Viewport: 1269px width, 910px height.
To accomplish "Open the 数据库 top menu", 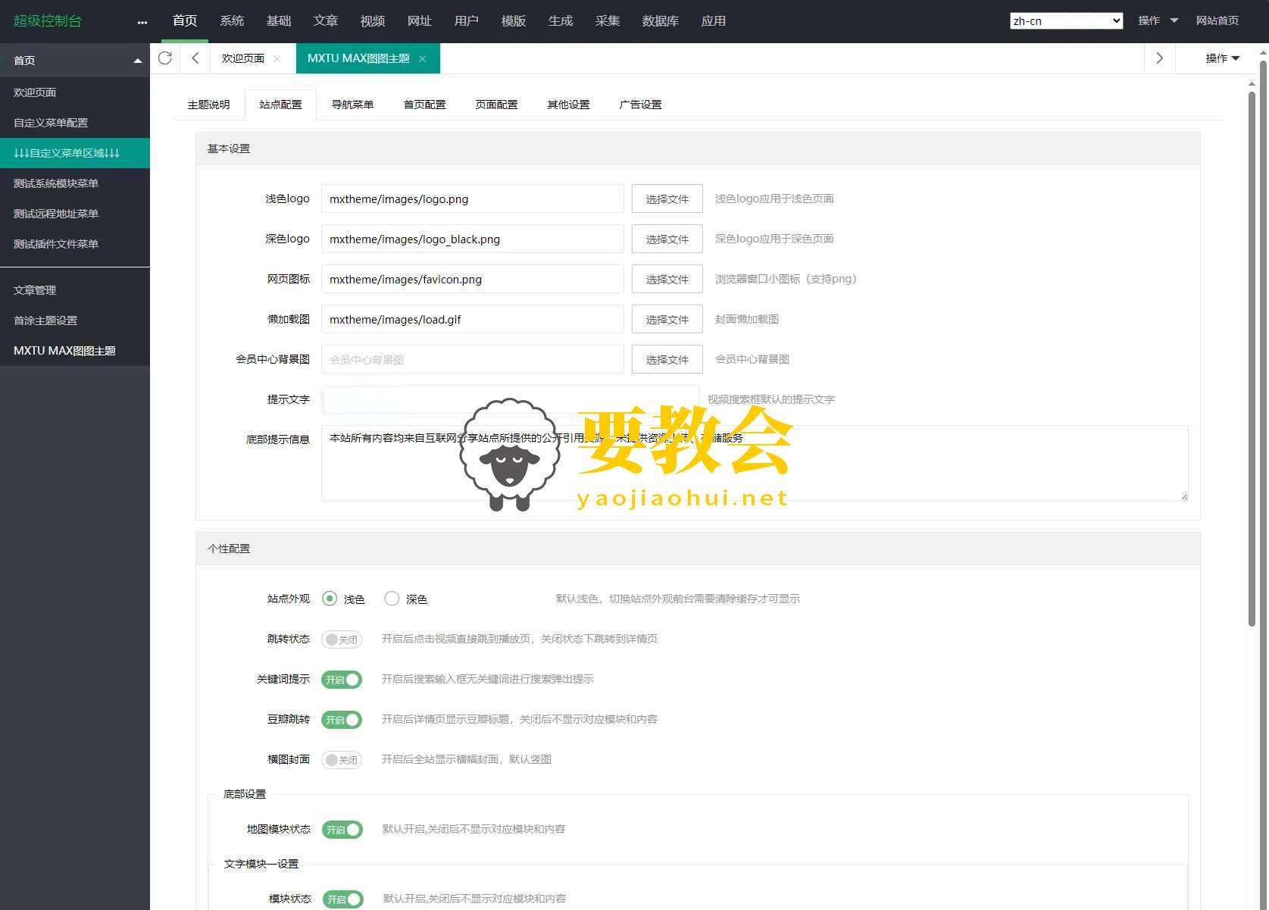I will point(661,21).
